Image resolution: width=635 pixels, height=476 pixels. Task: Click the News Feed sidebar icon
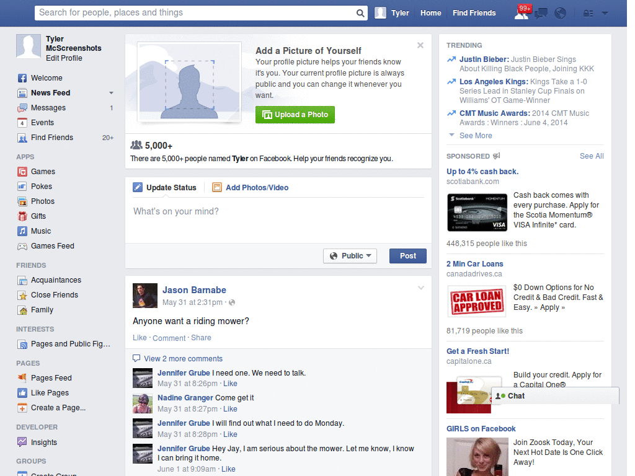tap(22, 93)
